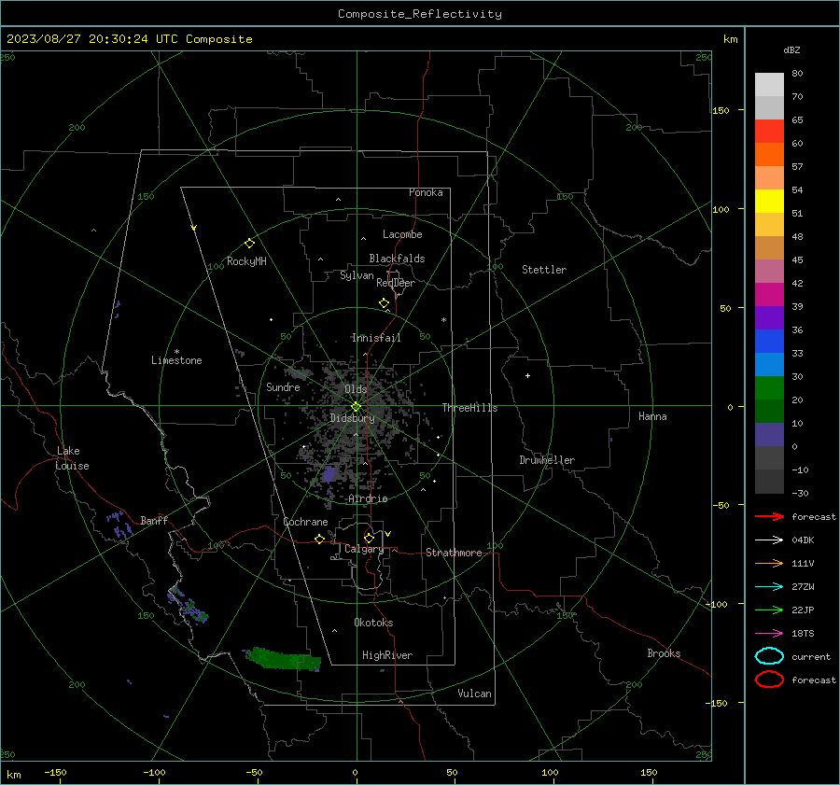Viewport: 840px width, 785px height.
Task: Pick the royal blue 33-36 dBZ swatch
Action: coord(769,342)
